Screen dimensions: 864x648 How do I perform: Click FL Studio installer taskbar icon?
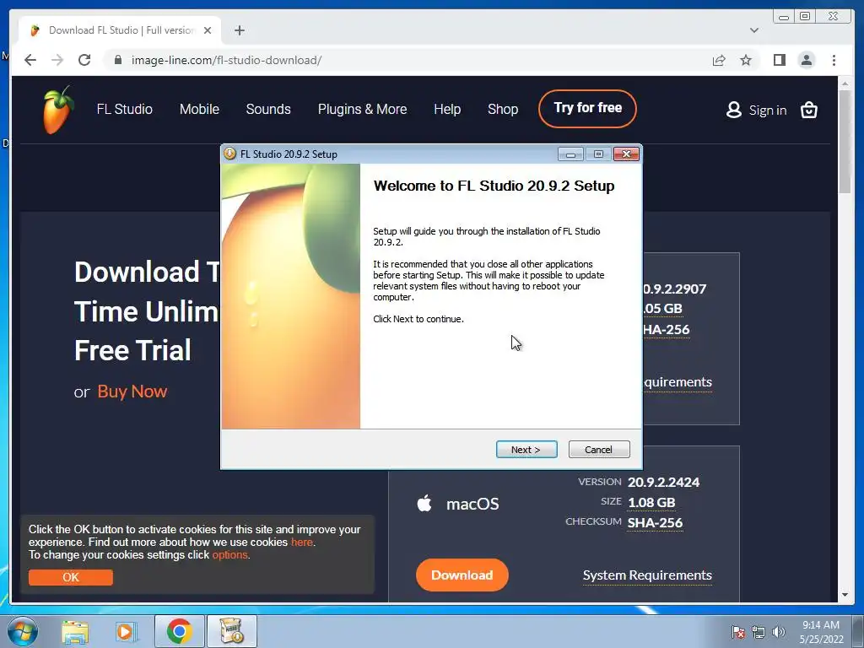[231, 631]
